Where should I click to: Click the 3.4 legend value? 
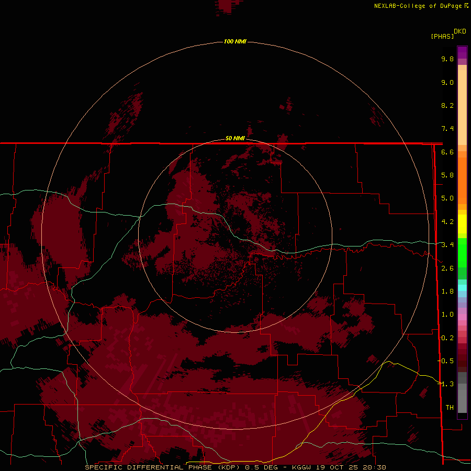coord(447,245)
